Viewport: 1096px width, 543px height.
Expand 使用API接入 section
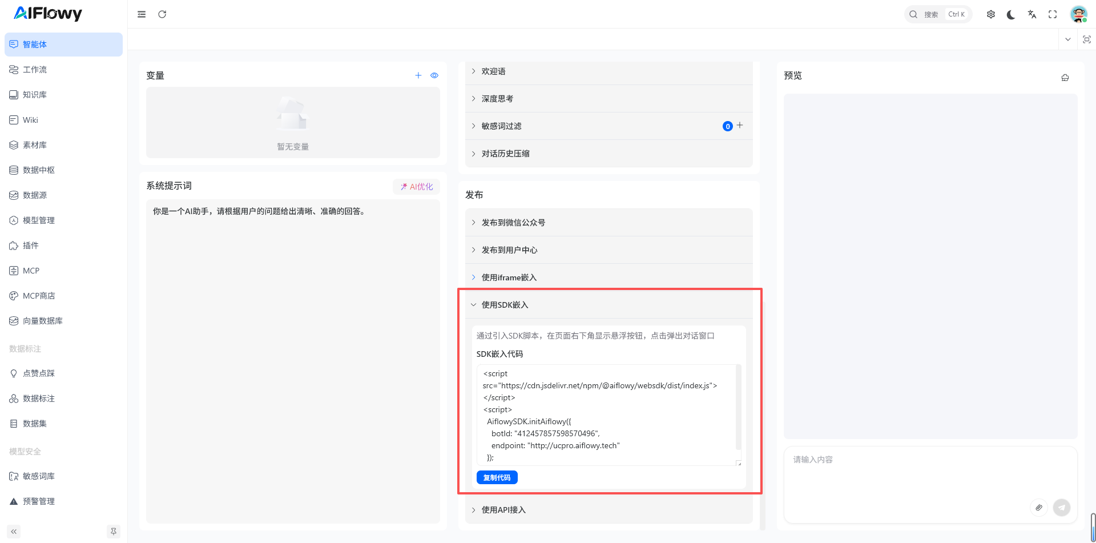(609, 510)
